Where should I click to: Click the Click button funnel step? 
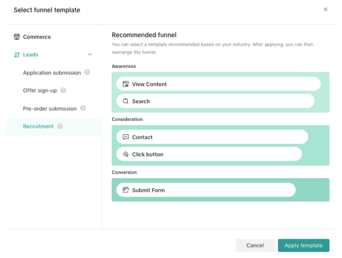(x=209, y=154)
